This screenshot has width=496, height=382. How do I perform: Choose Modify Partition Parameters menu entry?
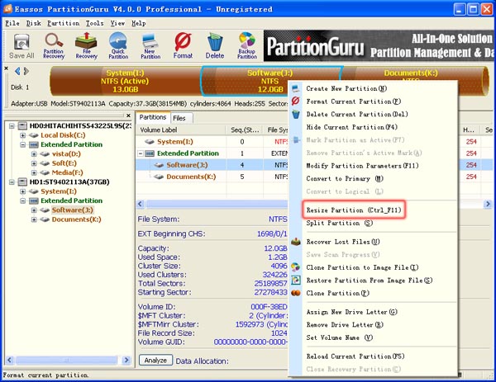tap(374, 166)
